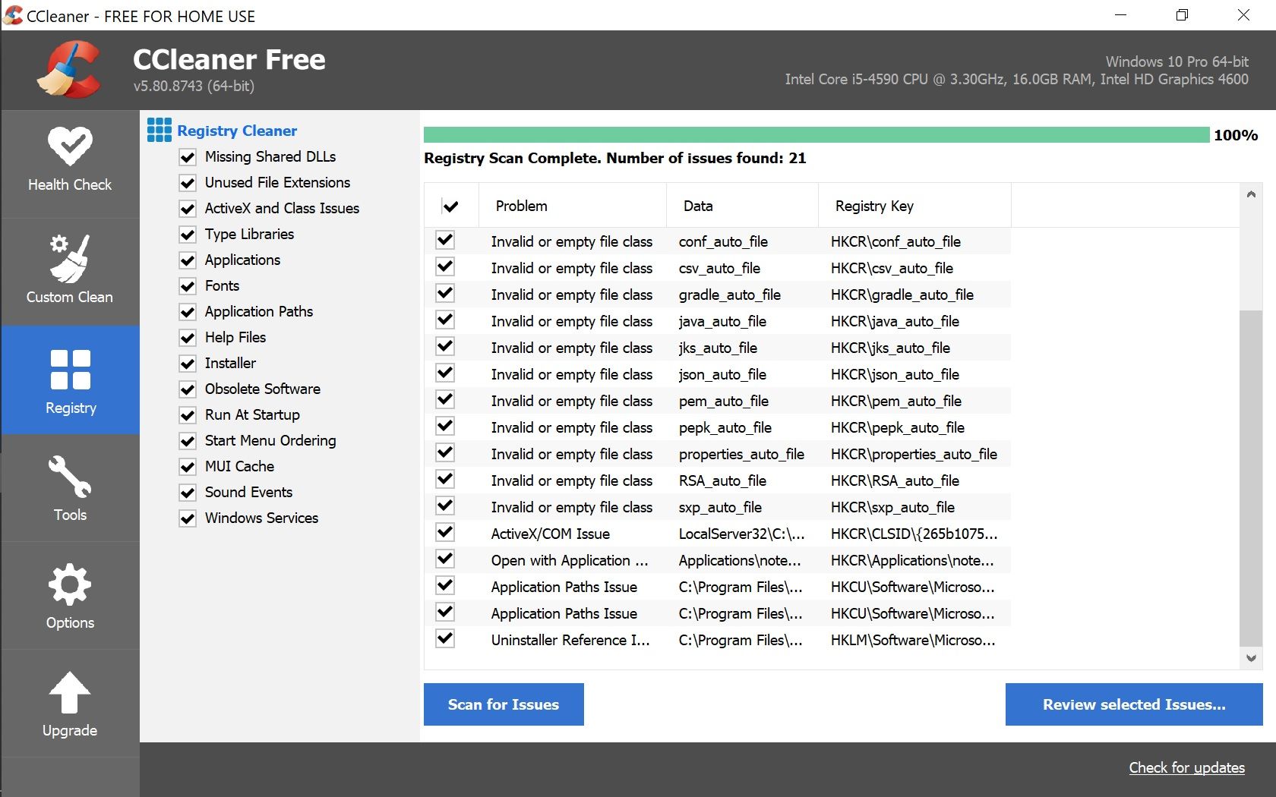Click the green scan progress bar

(x=816, y=135)
